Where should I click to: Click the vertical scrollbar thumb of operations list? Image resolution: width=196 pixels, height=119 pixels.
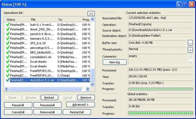point(92,75)
